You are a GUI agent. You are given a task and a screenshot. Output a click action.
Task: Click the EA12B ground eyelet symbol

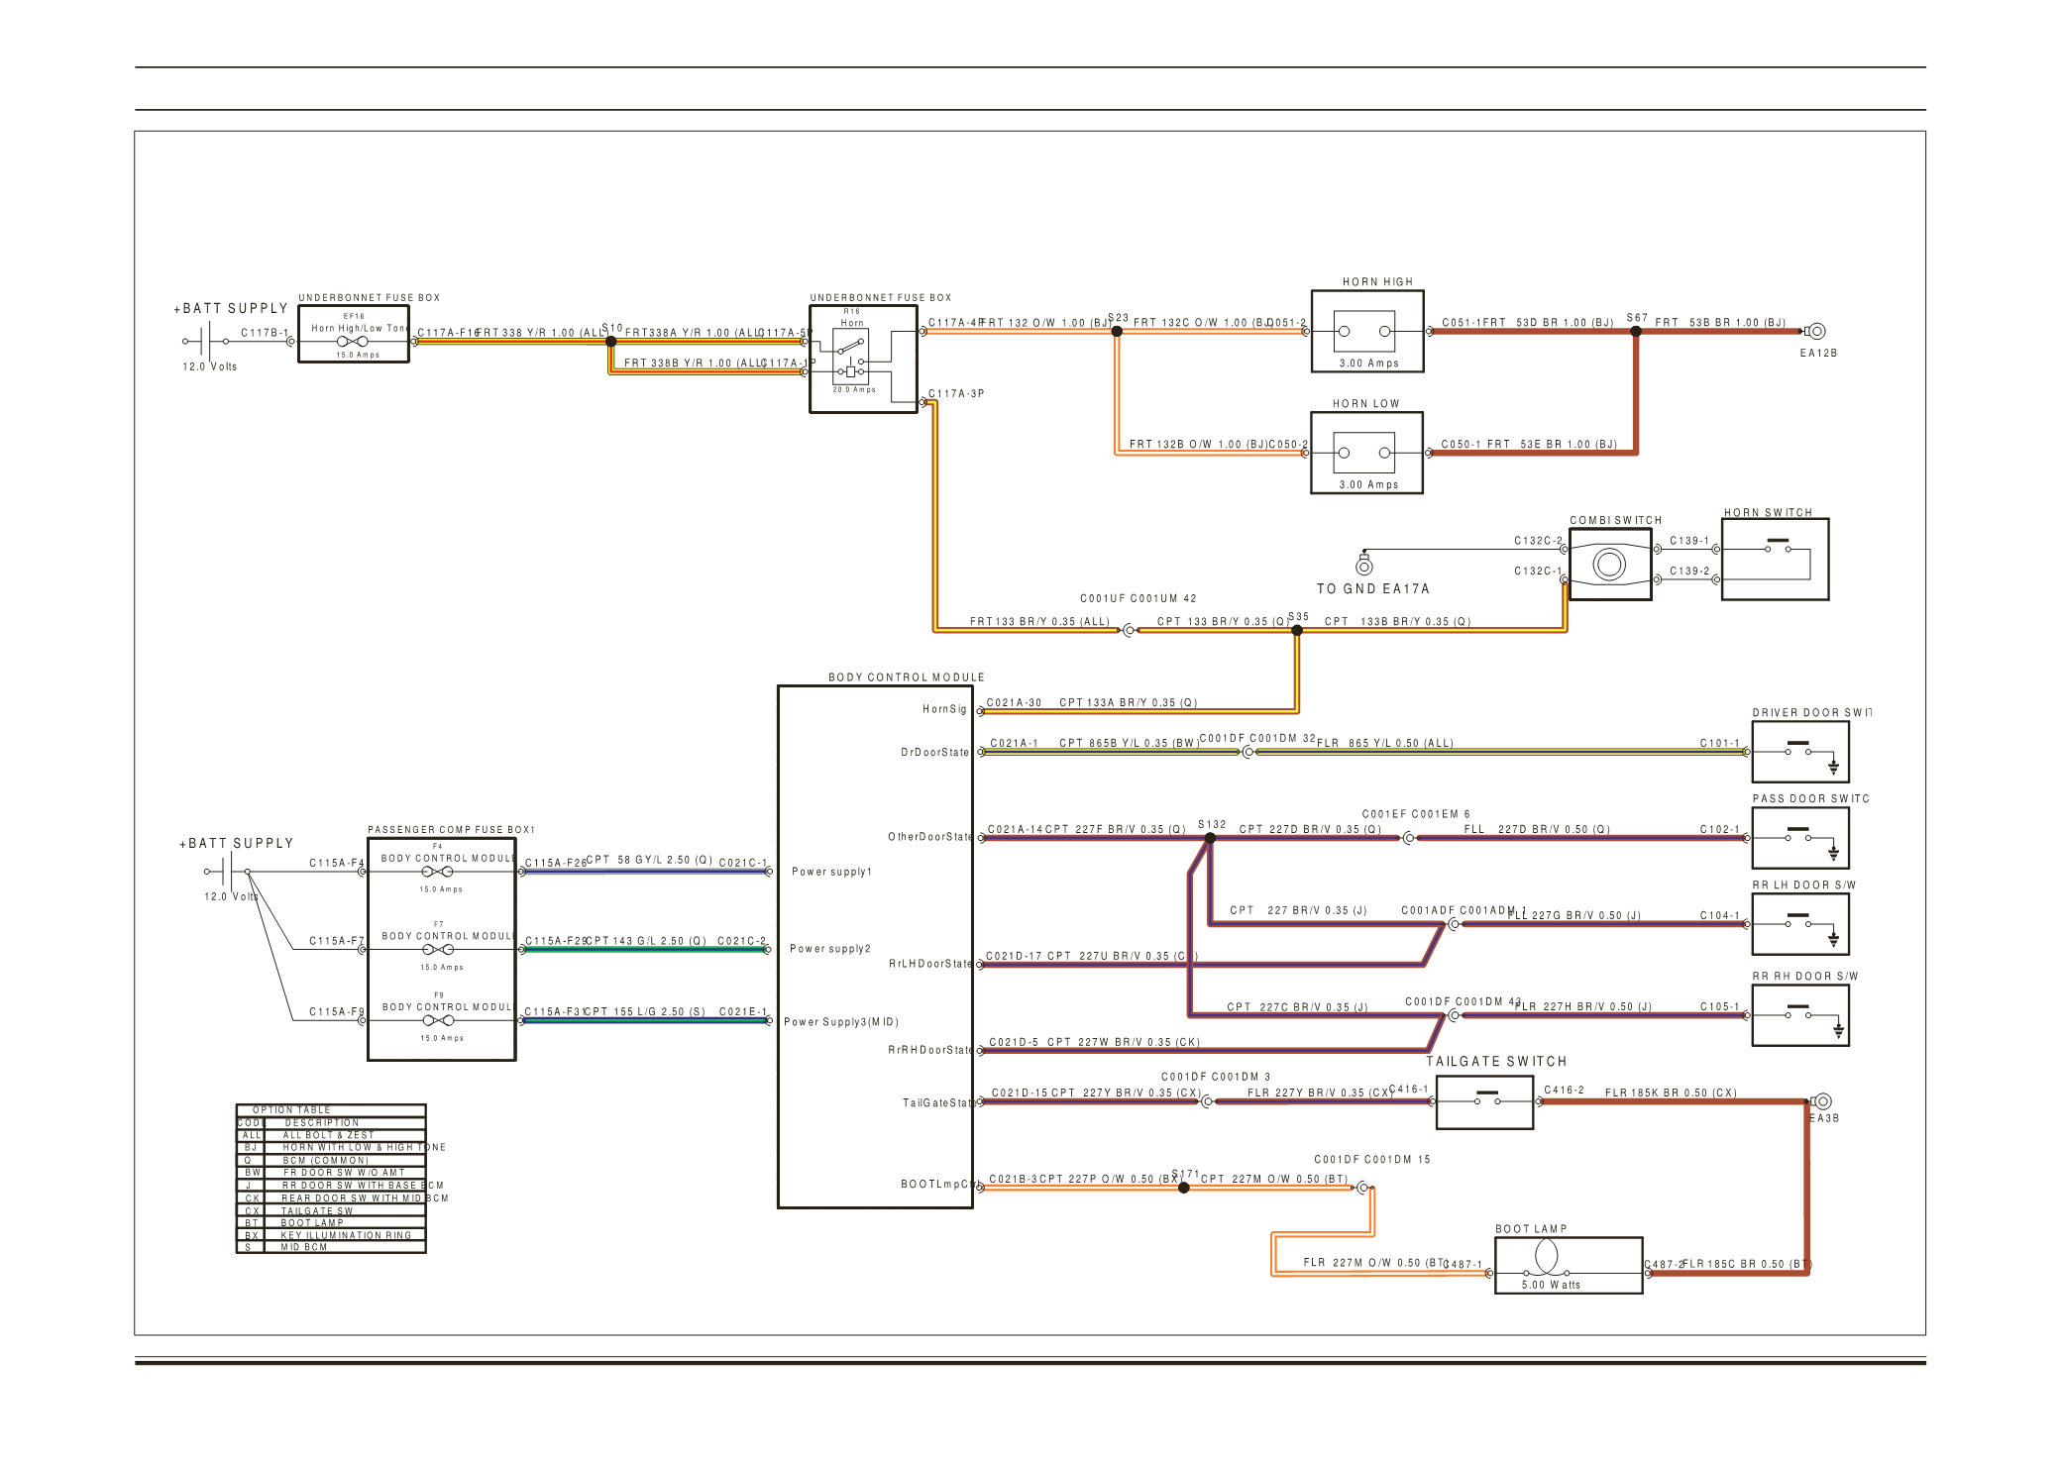point(1816,332)
